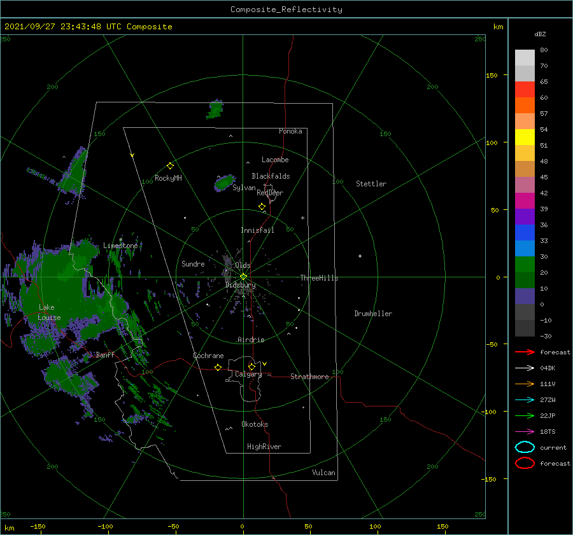
Task: Select the red 65 dBZ color swatch
Action: coord(525,90)
